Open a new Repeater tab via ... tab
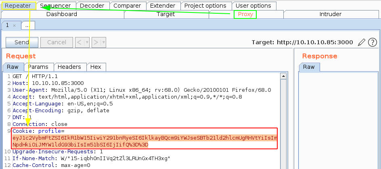 (x=27, y=25)
